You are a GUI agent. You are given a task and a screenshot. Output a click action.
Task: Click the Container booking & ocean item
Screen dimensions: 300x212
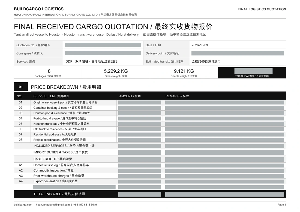click(63, 108)
